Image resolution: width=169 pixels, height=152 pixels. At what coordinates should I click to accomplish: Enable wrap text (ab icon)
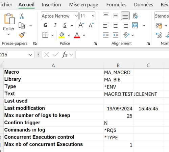135,16
